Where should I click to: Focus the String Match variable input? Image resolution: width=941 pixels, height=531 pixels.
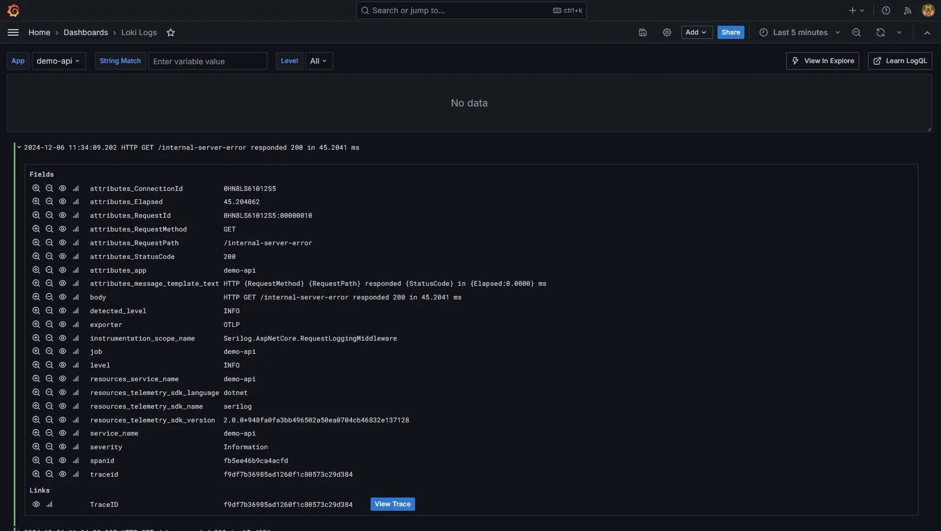coord(208,61)
